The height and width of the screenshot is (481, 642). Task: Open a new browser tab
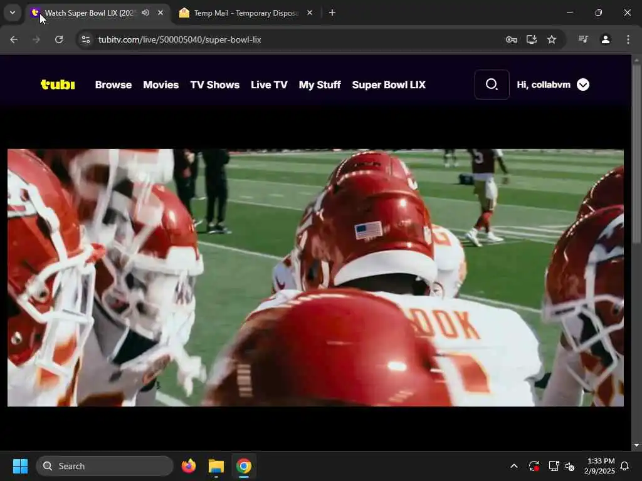point(332,13)
